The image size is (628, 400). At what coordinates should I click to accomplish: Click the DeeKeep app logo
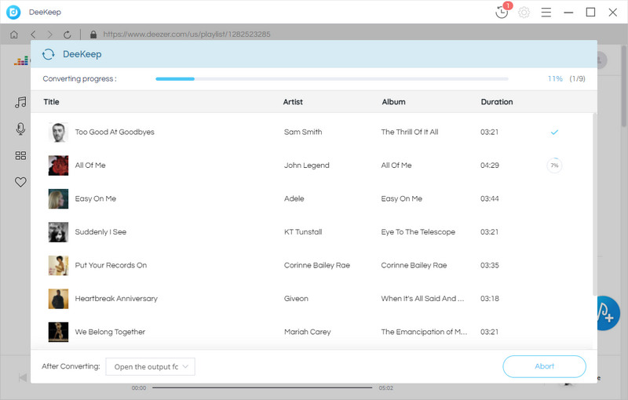tap(13, 12)
